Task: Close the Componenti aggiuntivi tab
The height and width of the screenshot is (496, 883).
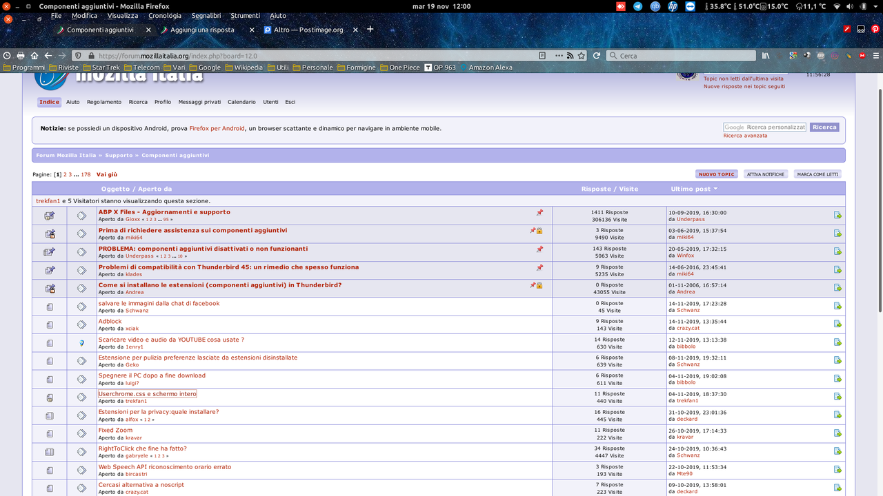Action: [148, 30]
